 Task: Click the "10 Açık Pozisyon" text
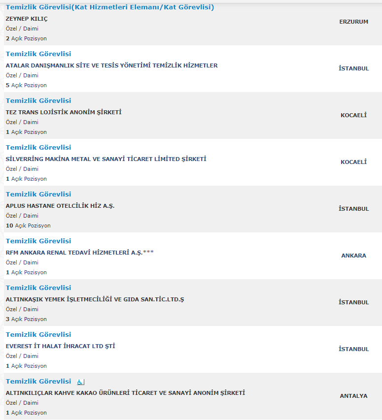[28, 226]
